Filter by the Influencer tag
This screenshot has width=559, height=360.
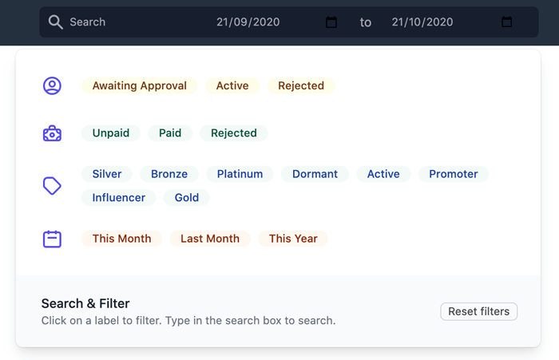click(x=119, y=198)
